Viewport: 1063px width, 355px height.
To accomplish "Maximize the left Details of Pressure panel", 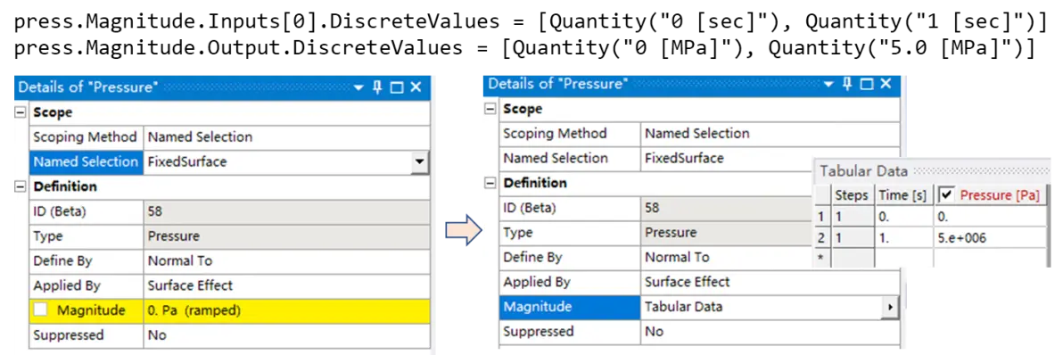I will 397,87.
